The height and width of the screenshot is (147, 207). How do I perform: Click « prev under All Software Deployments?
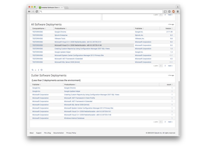click(x=156, y=66)
